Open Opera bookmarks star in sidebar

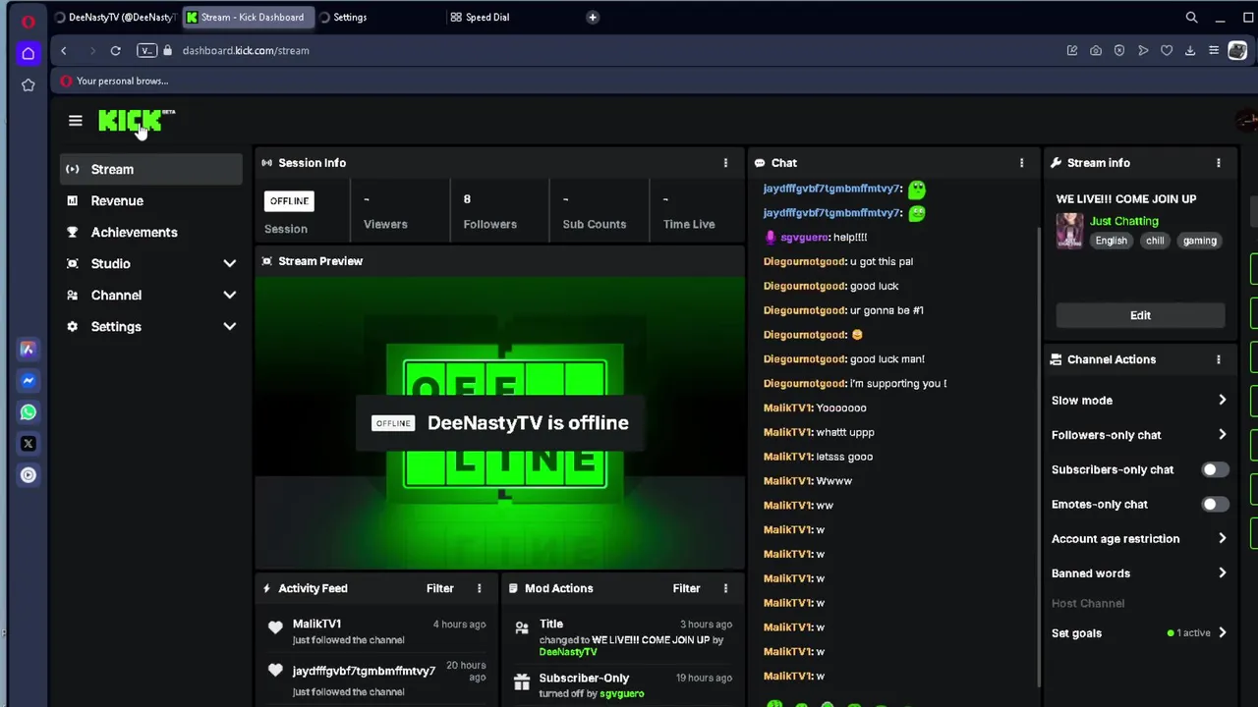29,85
